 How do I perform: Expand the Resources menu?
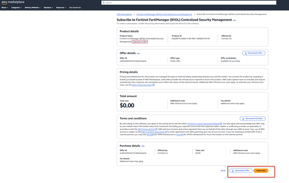tap(61, 7)
